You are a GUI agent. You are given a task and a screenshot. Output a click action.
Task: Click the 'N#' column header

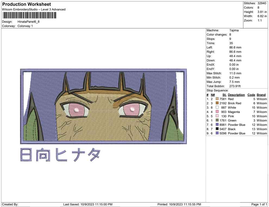pos(213,95)
